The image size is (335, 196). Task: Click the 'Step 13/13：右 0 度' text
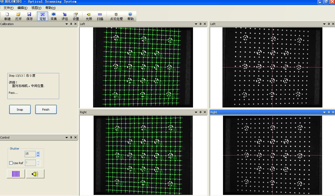[x=22, y=76]
